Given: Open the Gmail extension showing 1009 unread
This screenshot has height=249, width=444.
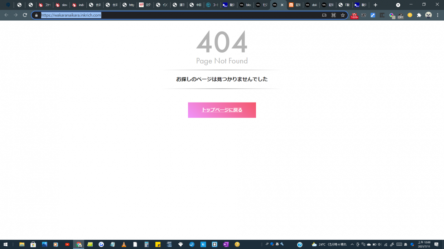Looking at the screenshot, I should click(354, 15).
